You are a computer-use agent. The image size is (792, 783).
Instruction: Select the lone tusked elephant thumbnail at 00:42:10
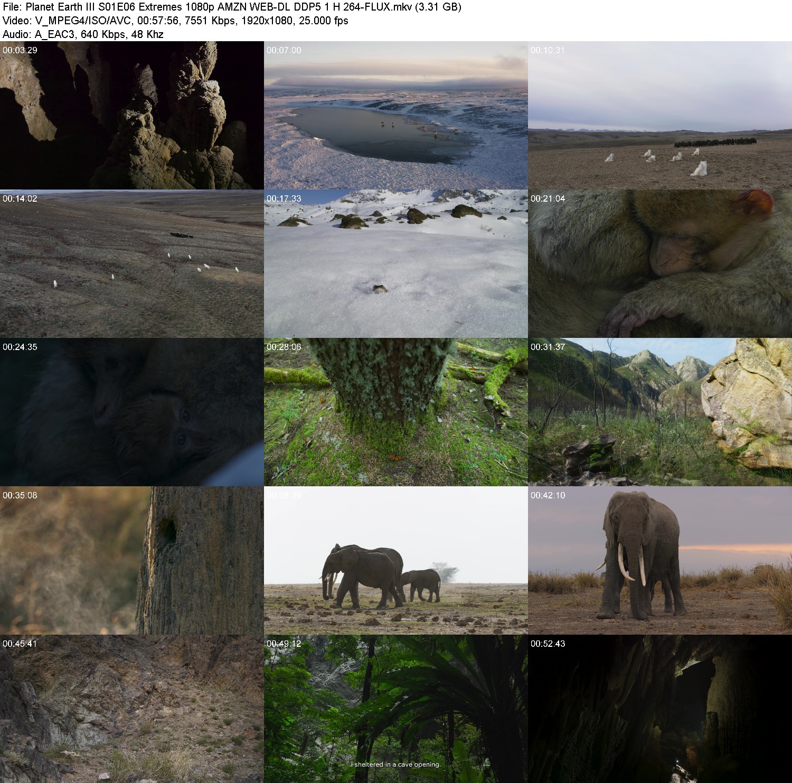click(x=660, y=560)
